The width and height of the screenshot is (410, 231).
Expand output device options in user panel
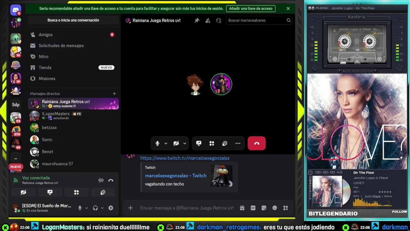[x=102, y=208]
